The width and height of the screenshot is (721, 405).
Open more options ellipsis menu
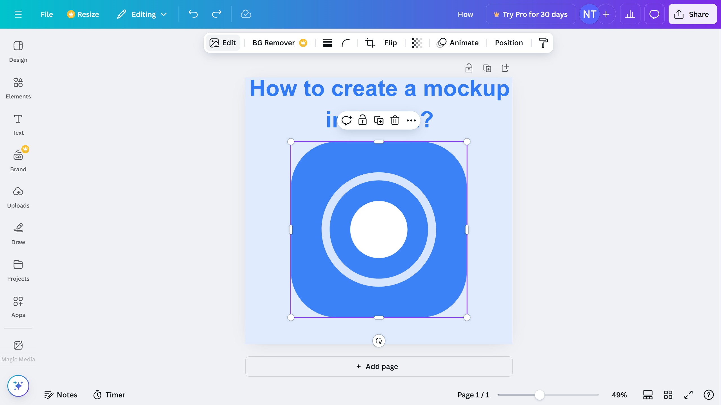coord(411,120)
